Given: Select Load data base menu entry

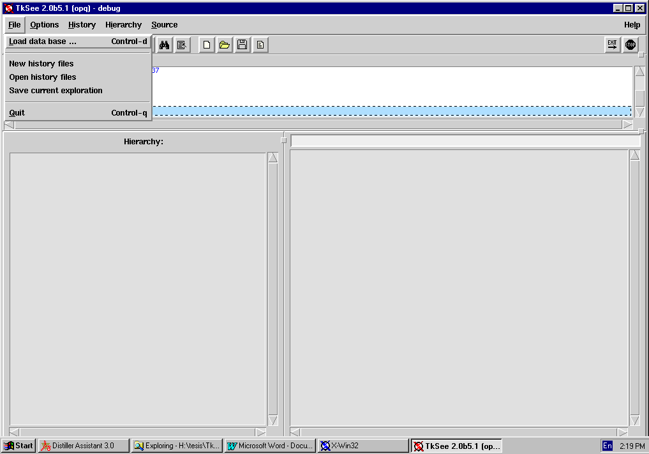Looking at the screenshot, I should [x=78, y=42].
